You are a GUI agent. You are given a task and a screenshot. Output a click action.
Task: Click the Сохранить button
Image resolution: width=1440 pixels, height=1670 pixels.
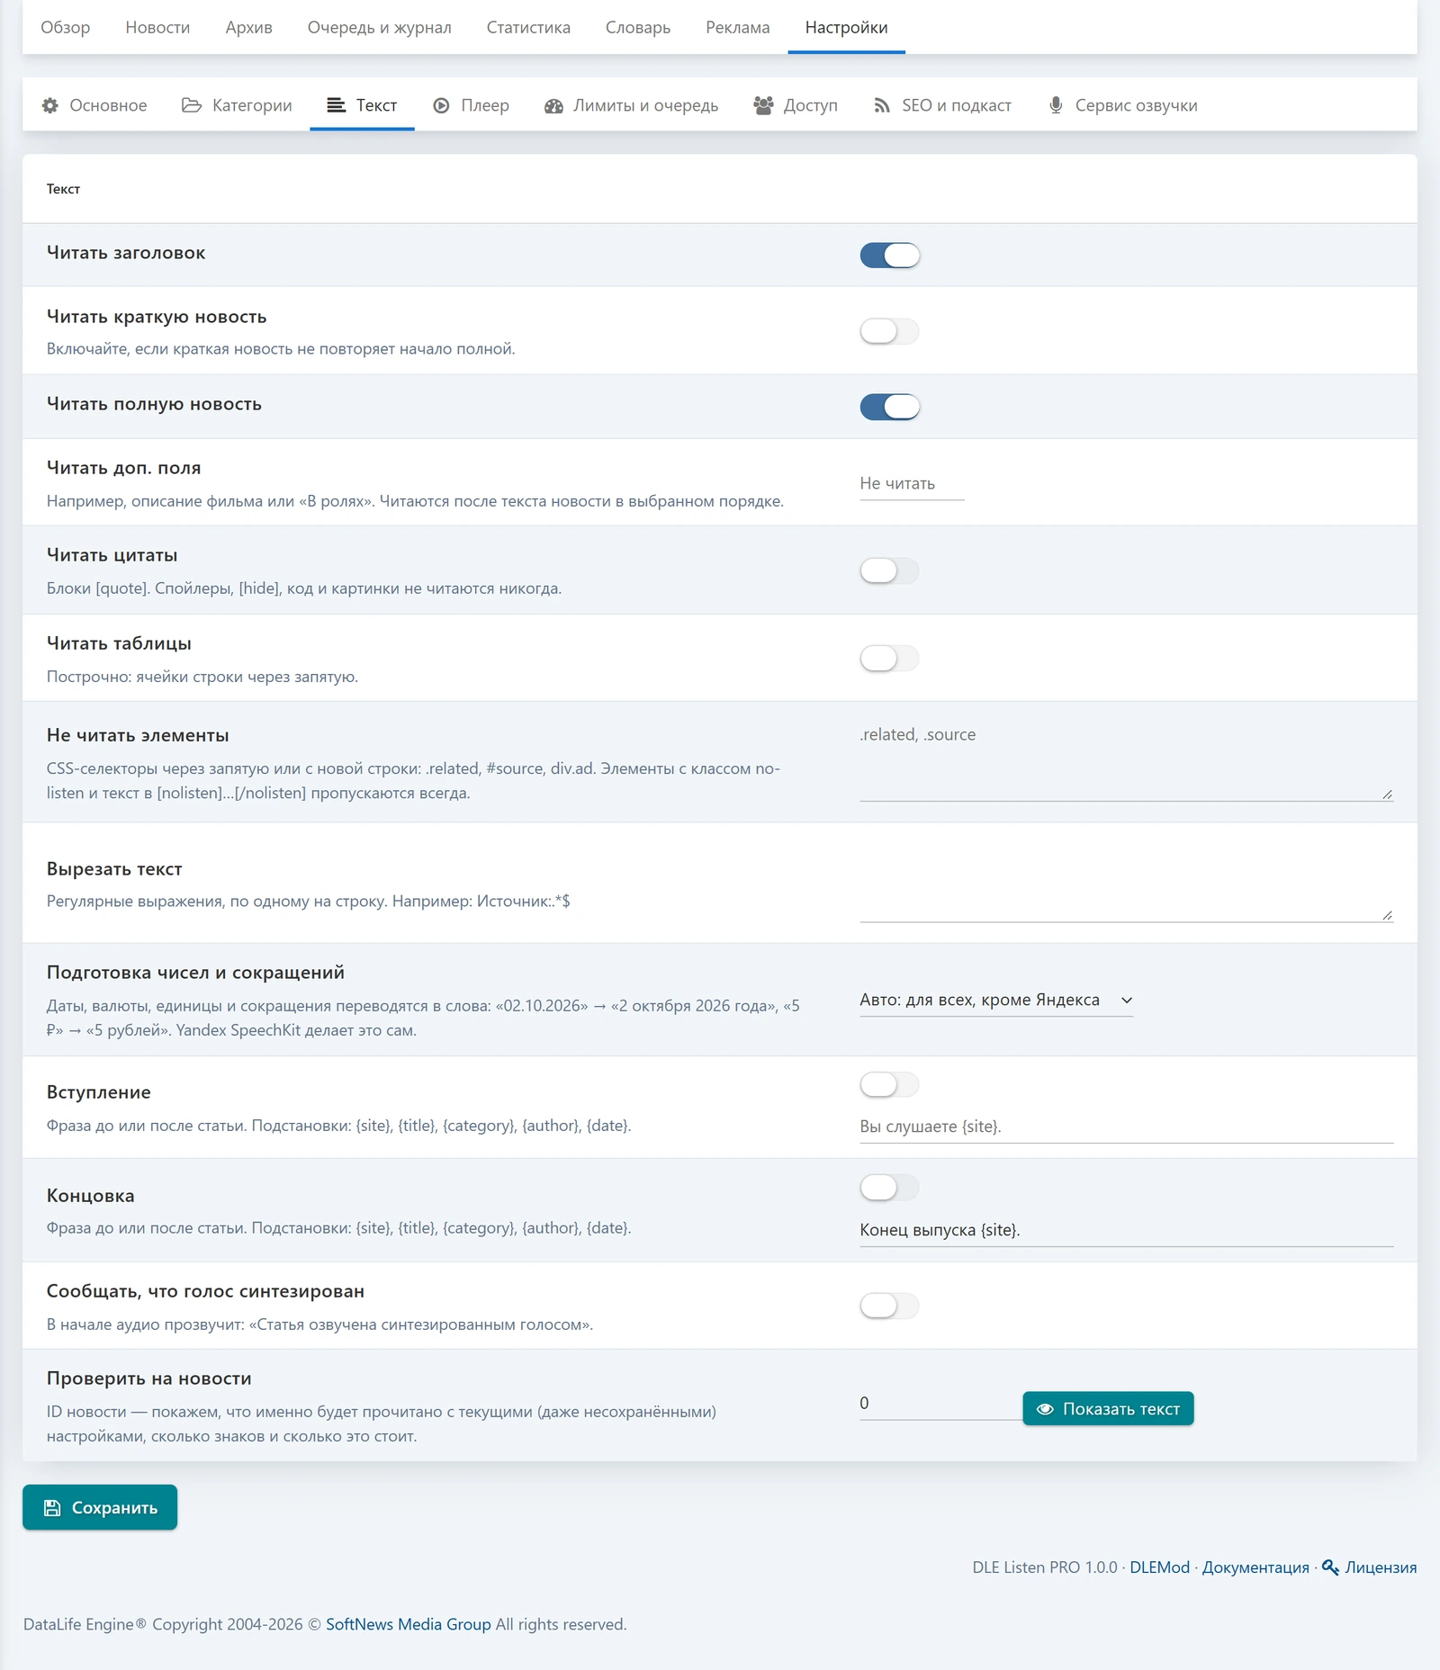(x=100, y=1507)
